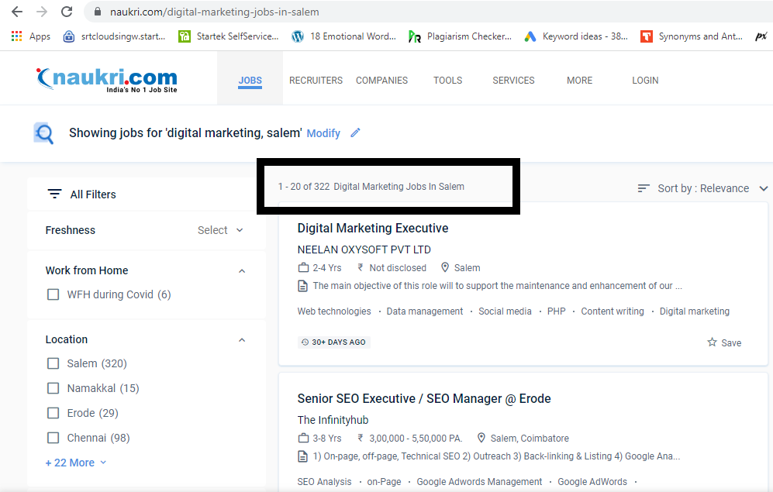The height and width of the screenshot is (492, 773).
Task: Reload the page with refresh icon
Action: (x=67, y=12)
